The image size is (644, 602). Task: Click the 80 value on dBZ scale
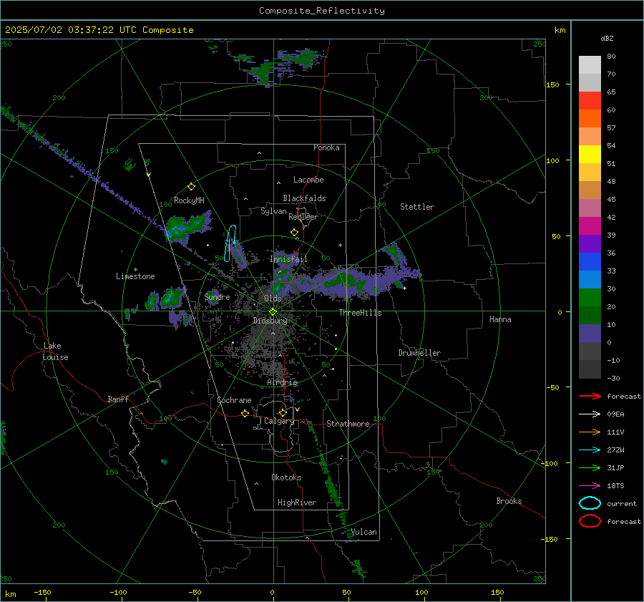coord(611,57)
